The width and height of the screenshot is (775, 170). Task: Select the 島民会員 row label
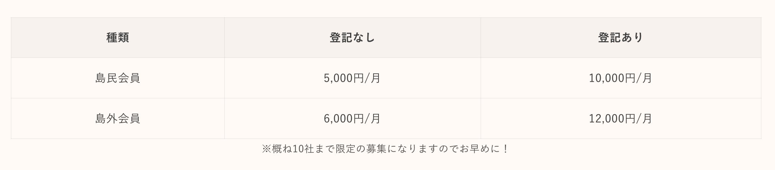(118, 78)
